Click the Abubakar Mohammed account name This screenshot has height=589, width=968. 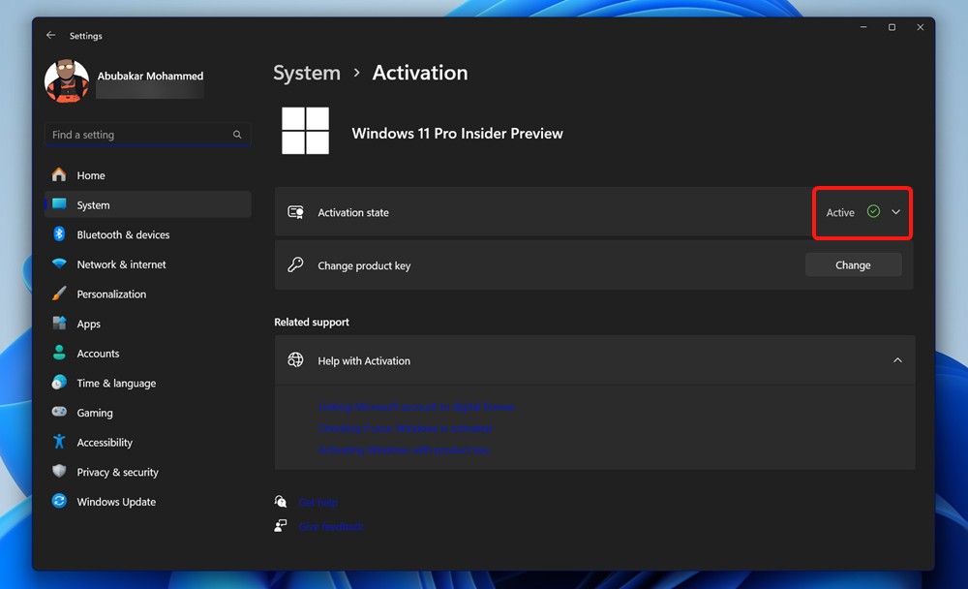150,76
